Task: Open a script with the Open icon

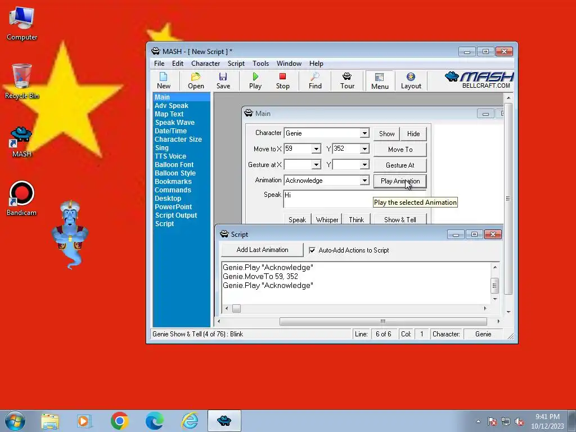Action: (x=196, y=81)
